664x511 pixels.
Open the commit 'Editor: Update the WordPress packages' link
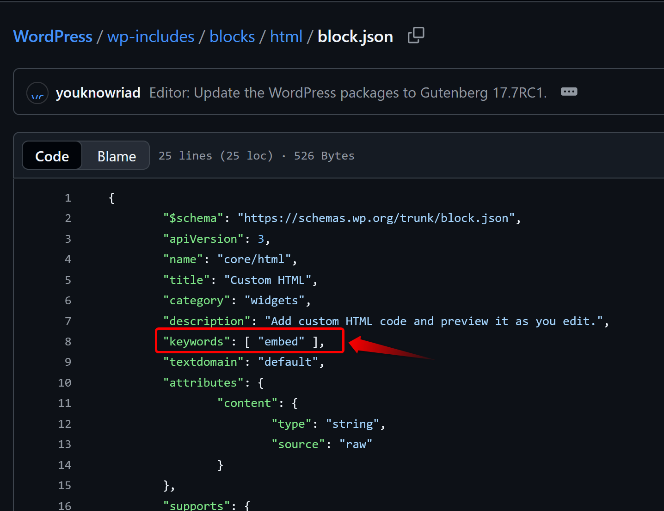(348, 93)
